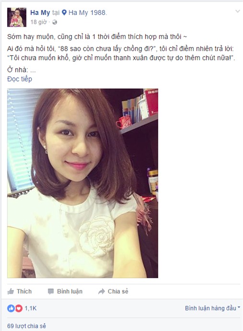Click the Bình luận button
Image resolution: width=243 pixels, height=331 pixels.
click(65, 292)
